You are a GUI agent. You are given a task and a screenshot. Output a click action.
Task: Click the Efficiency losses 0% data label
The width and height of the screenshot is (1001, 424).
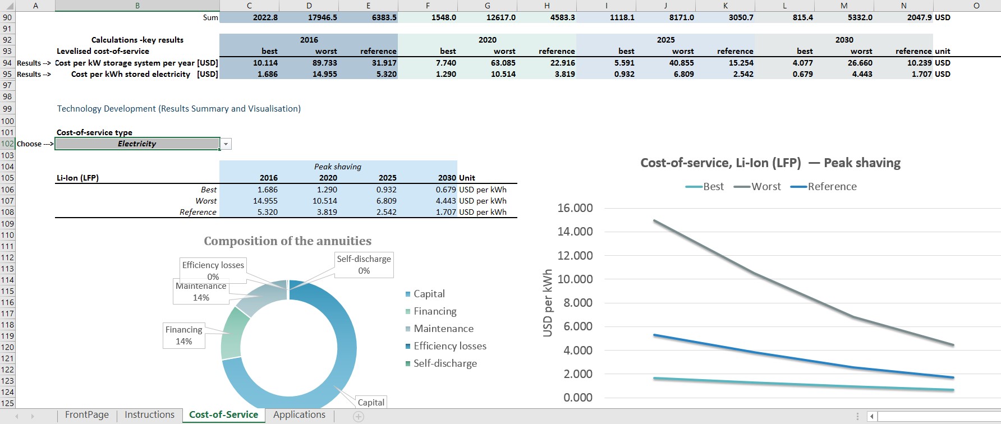click(213, 270)
